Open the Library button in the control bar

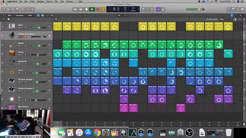pos(3,9)
